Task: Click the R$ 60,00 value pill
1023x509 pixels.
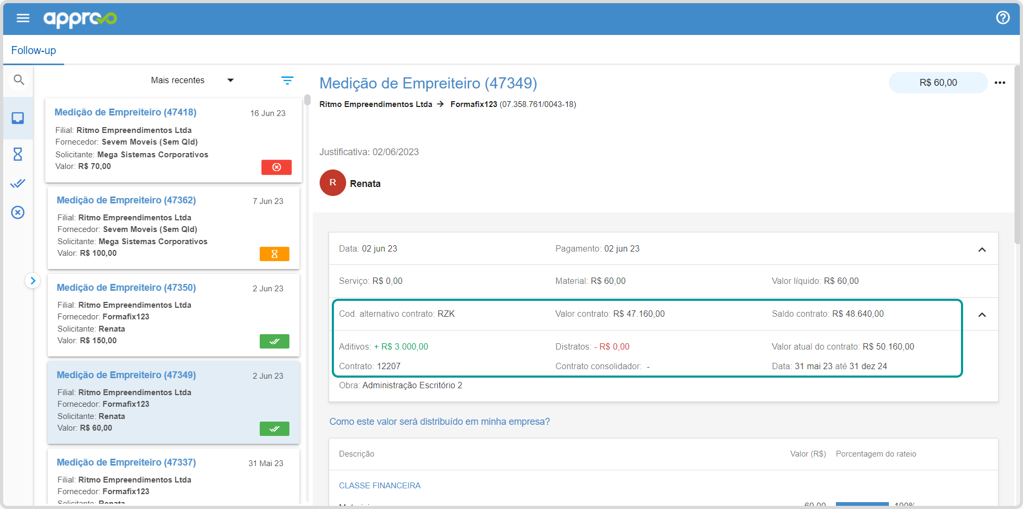Action: (x=938, y=83)
